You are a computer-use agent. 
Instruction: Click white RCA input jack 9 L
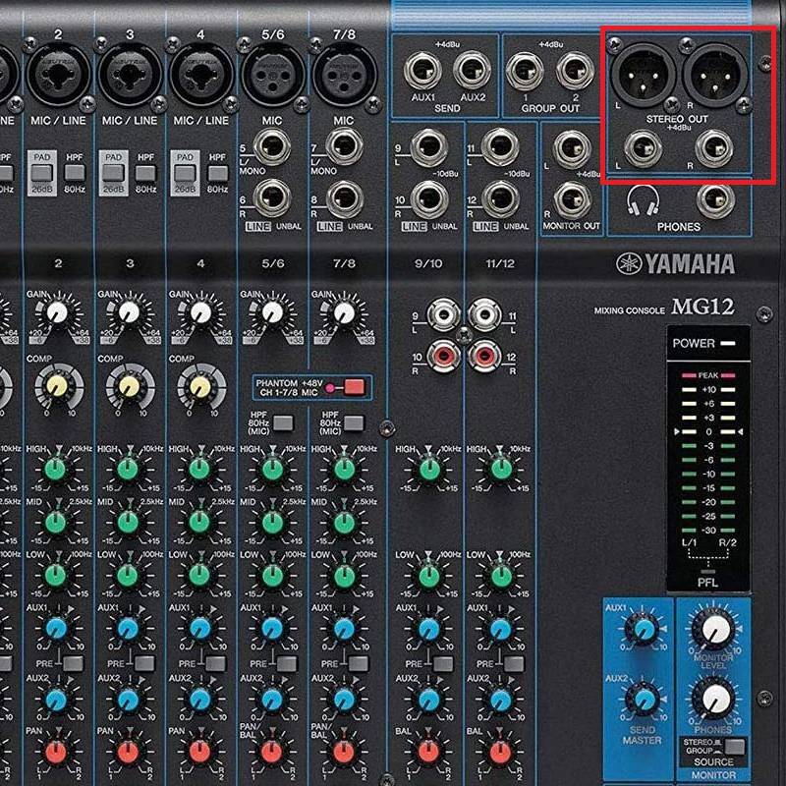[x=444, y=315]
